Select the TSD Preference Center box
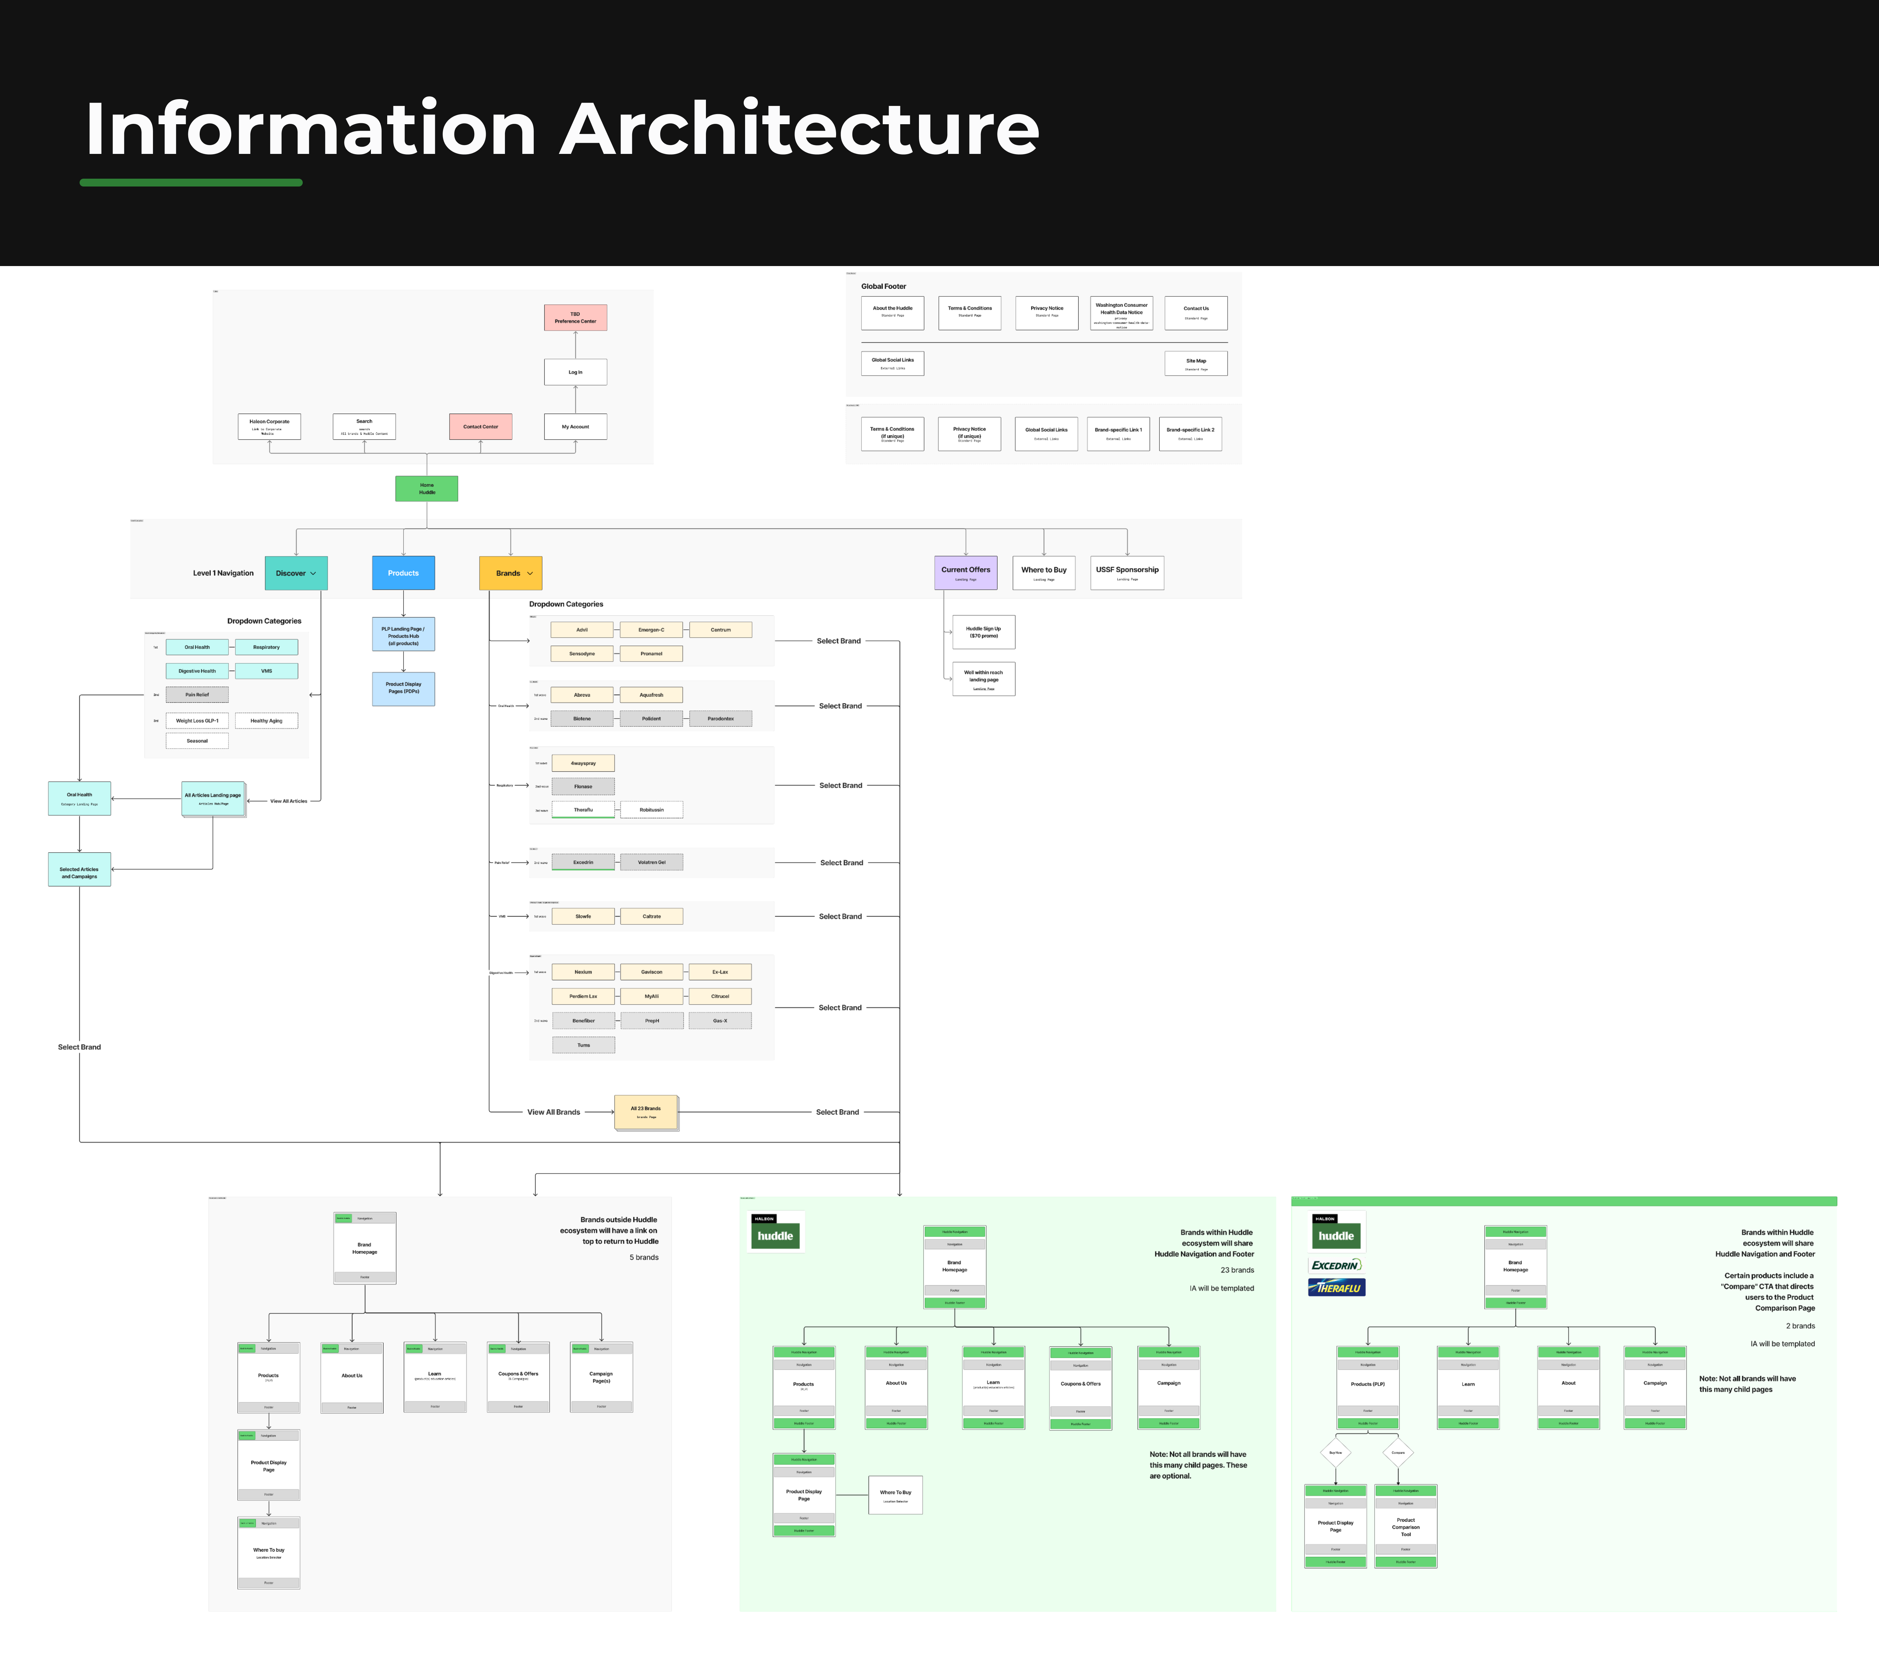The image size is (1879, 1655). [x=575, y=318]
